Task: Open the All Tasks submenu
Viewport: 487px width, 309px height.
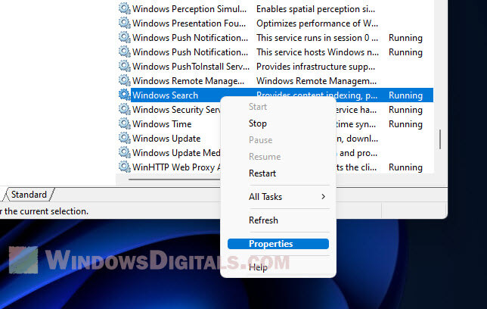Action: tap(278, 197)
